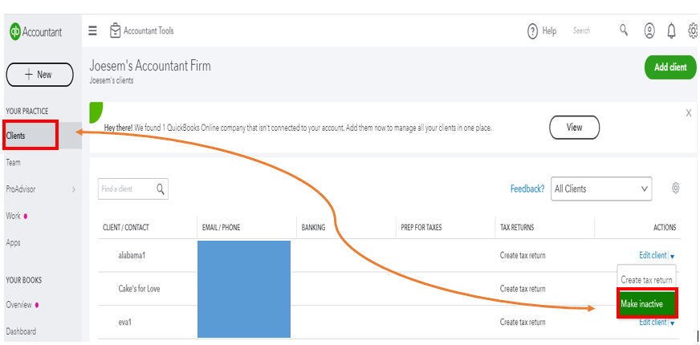700x345 pixels.
Task: Click the BANKING column header
Action: [313, 228]
